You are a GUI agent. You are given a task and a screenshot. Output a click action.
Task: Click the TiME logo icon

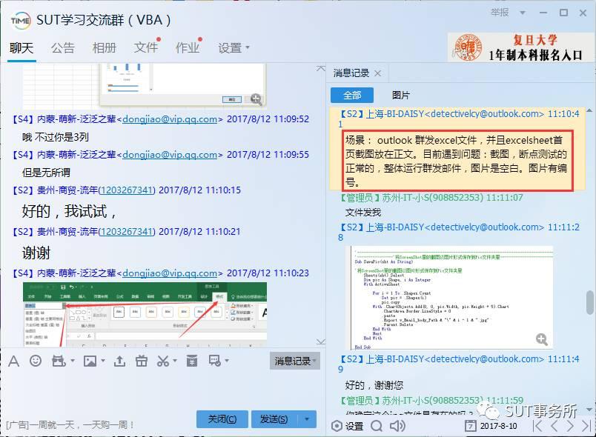pos(21,21)
